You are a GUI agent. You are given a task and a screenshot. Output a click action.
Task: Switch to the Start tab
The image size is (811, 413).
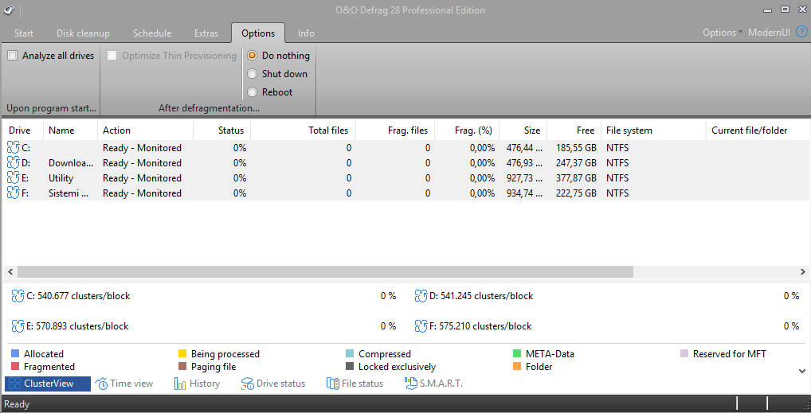coord(24,33)
